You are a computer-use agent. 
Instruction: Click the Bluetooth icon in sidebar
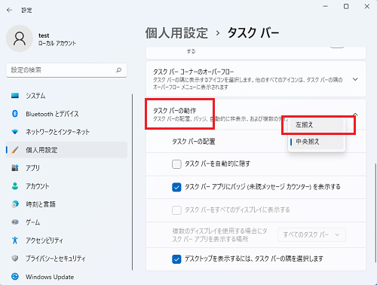(x=15, y=114)
